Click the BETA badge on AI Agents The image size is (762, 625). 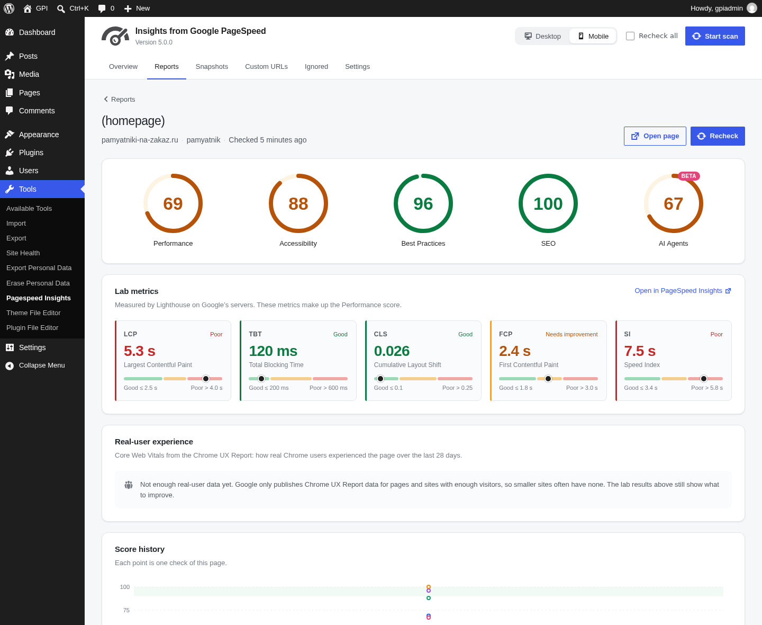(689, 176)
